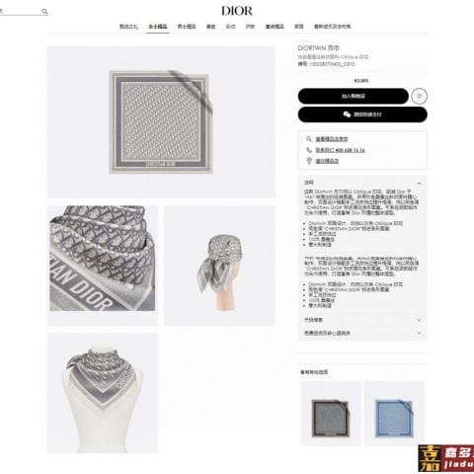Collapse the product description section
Viewport: 474px width, 474px height.
click(419, 183)
